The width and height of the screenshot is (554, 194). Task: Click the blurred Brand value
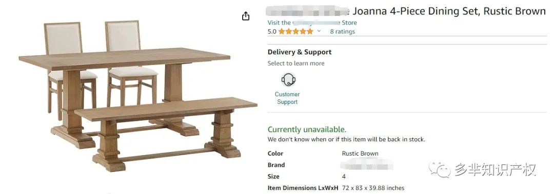click(x=366, y=165)
